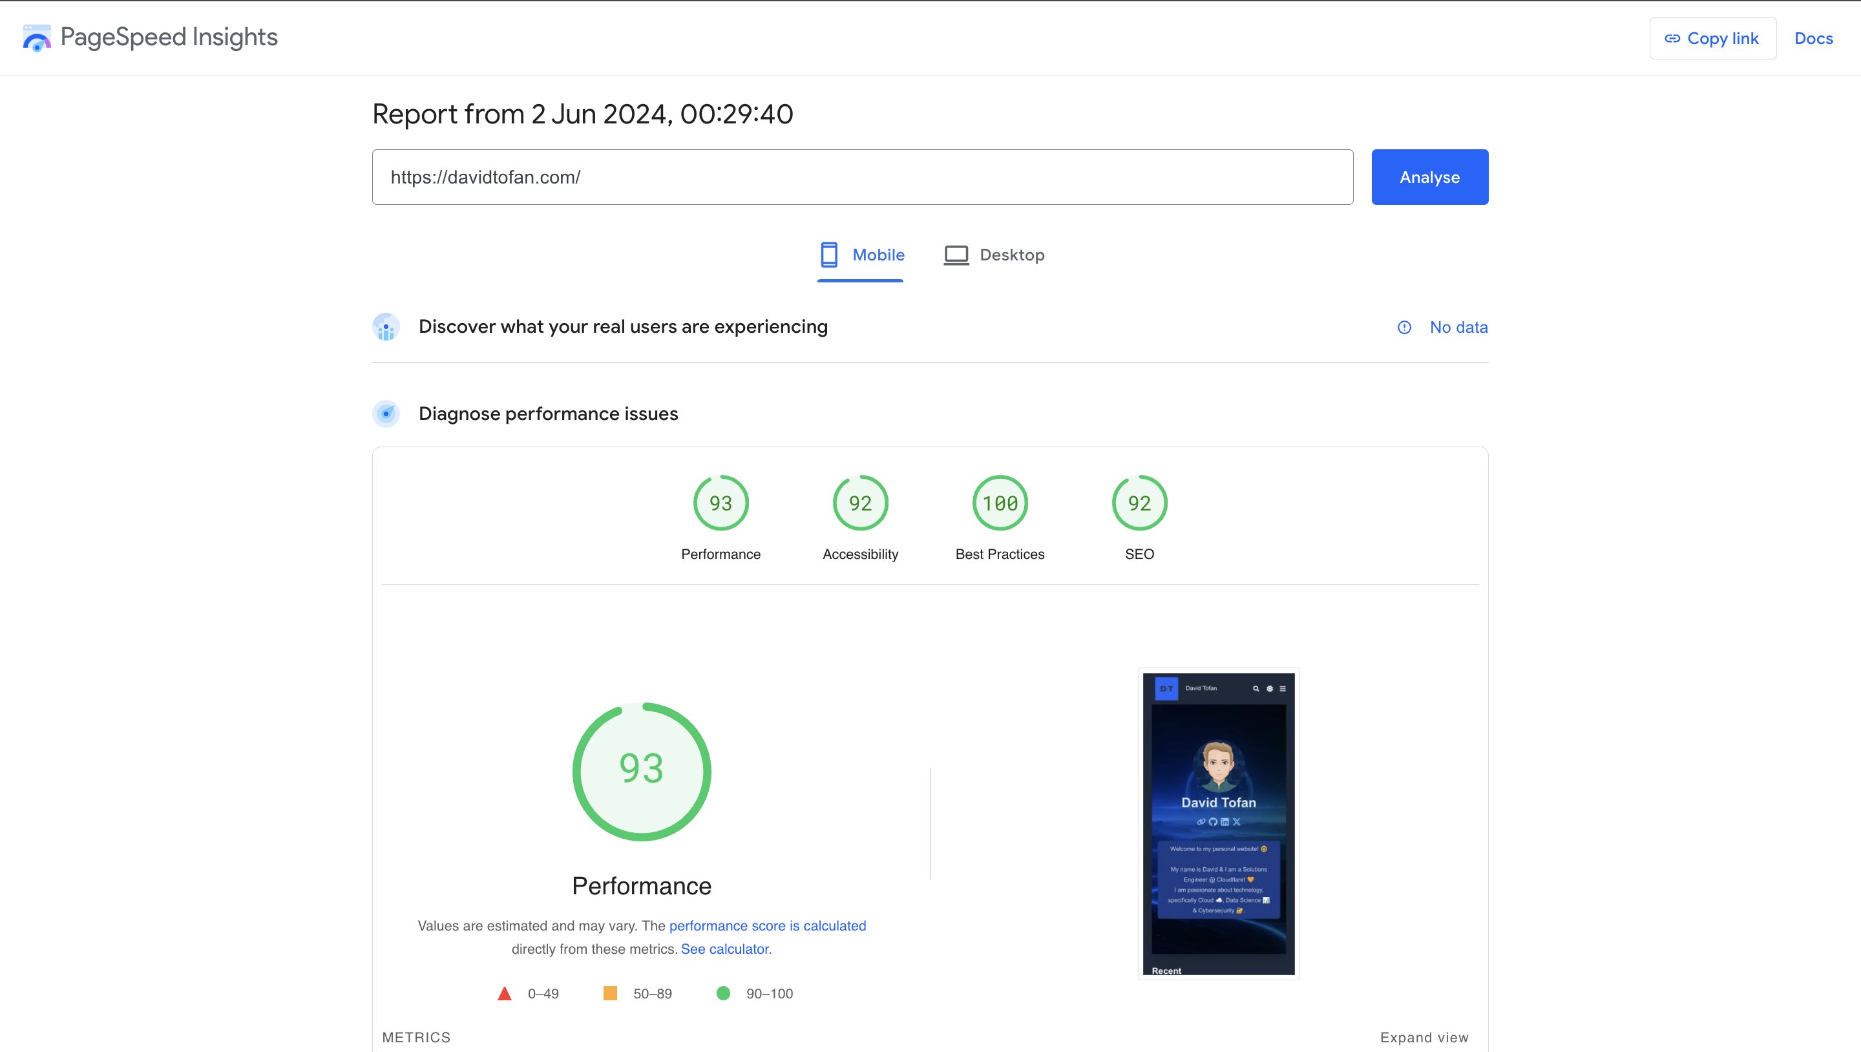Jump to the Best Practices score gauge 100
Screen dimensions: 1861x1052
[1000, 503]
